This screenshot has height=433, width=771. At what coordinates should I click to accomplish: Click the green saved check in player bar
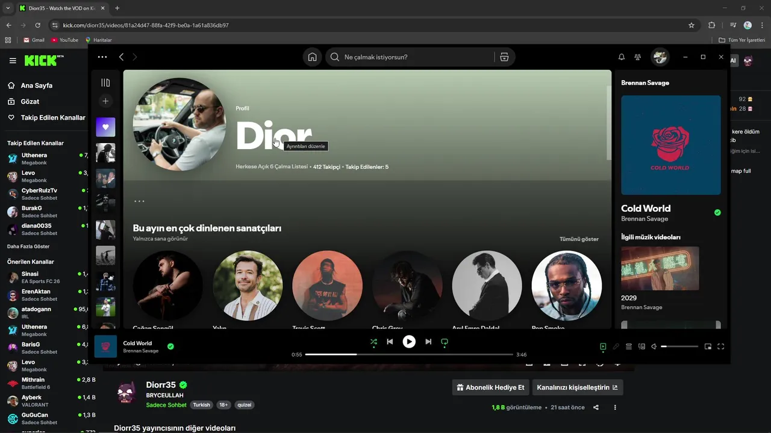pos(170,346)
